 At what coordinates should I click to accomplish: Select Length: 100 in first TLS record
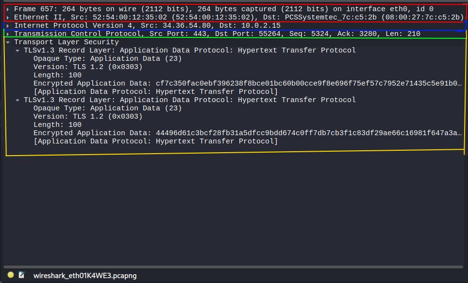(x=57, y=75)
